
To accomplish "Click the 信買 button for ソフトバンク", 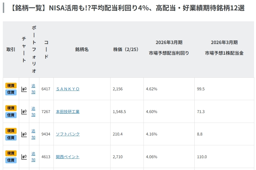I will [11, 137].
